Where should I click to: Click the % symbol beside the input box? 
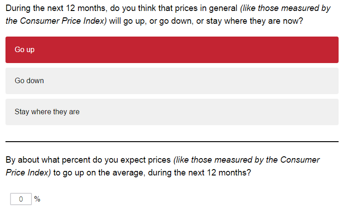point(37,199)
